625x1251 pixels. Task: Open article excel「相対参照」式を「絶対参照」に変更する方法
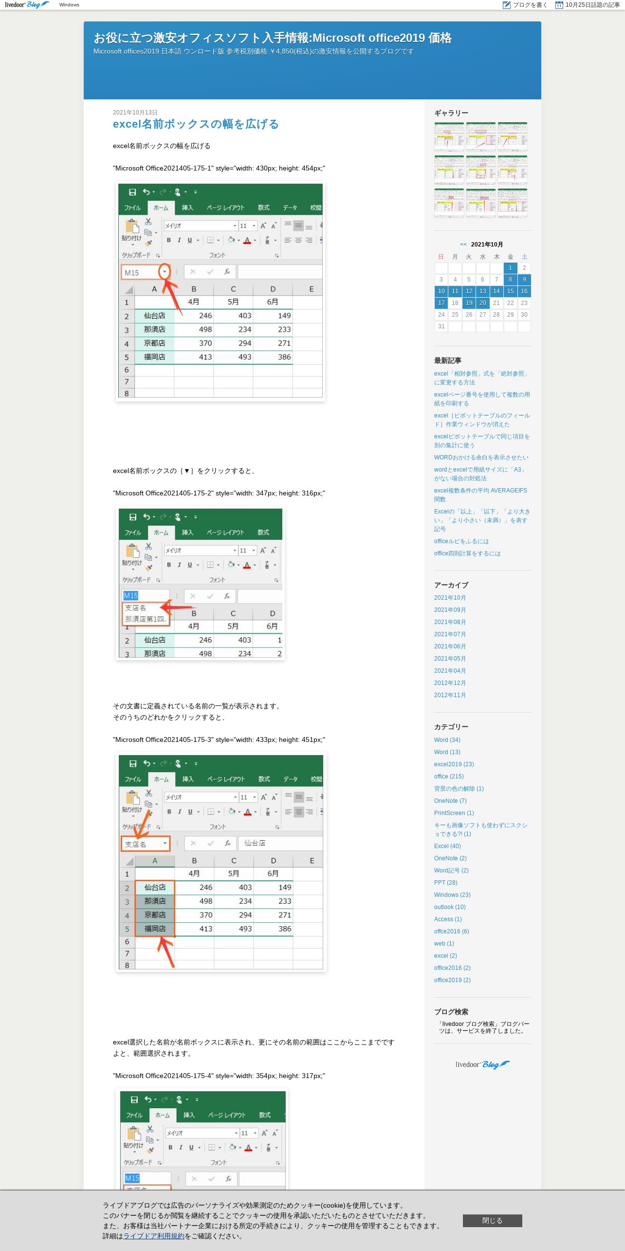pos(482,378)
